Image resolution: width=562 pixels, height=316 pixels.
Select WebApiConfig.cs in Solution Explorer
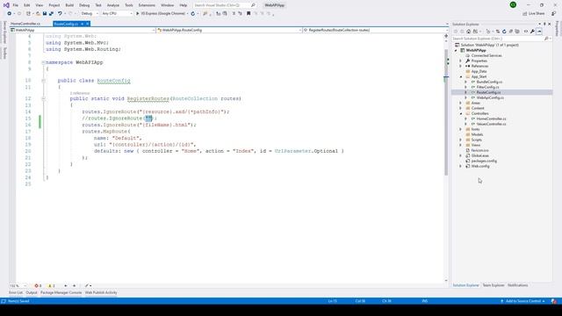point(490,97)
